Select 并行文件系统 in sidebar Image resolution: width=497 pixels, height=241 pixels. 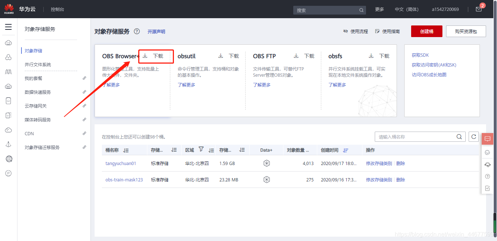(38, 64)
